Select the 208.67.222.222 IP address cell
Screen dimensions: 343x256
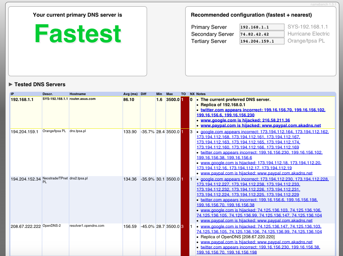(26, 226)
